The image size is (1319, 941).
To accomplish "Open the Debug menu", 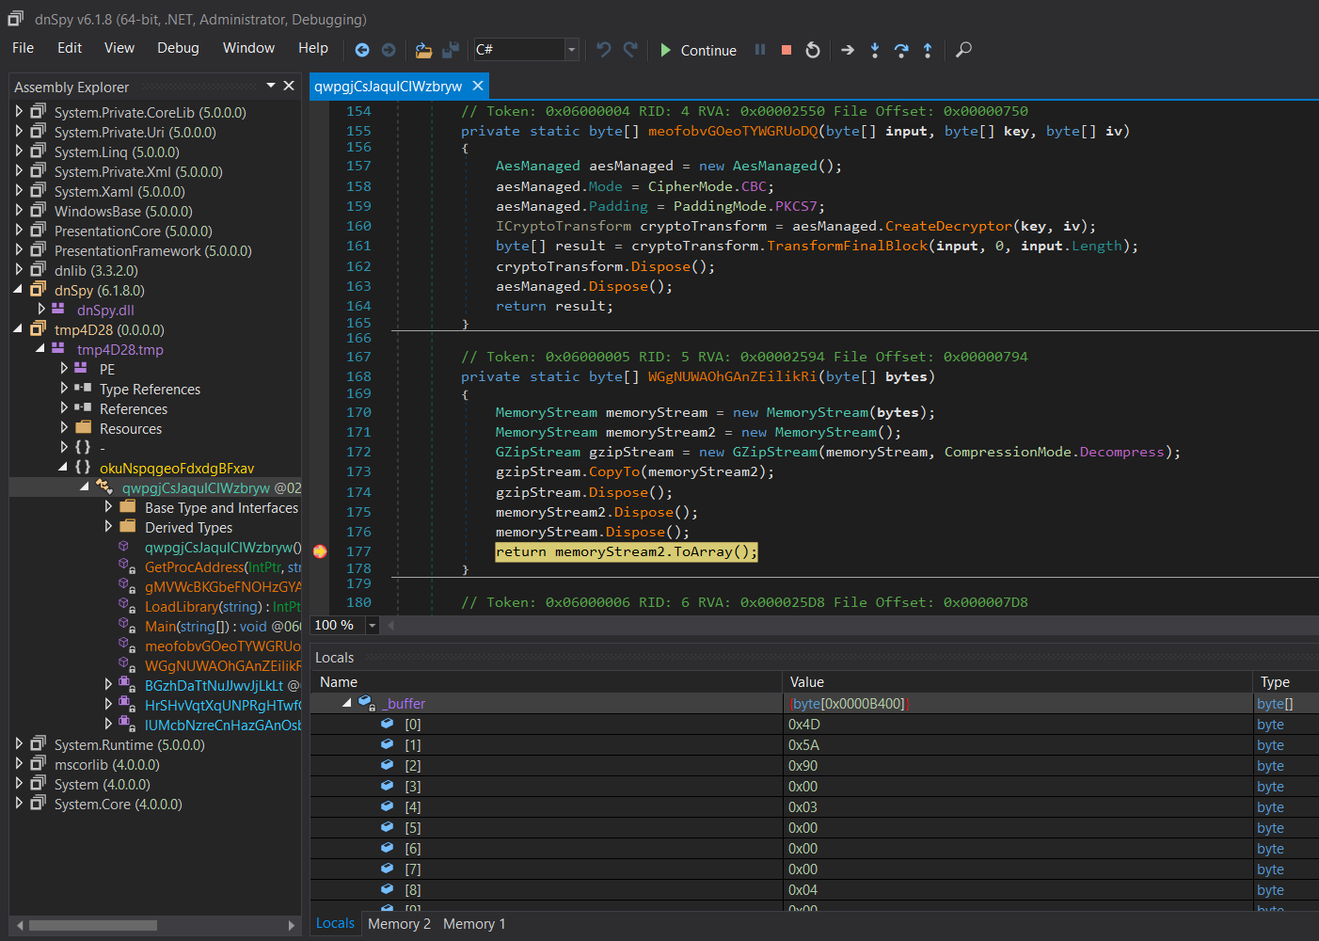I will click(x=178, y=48).
